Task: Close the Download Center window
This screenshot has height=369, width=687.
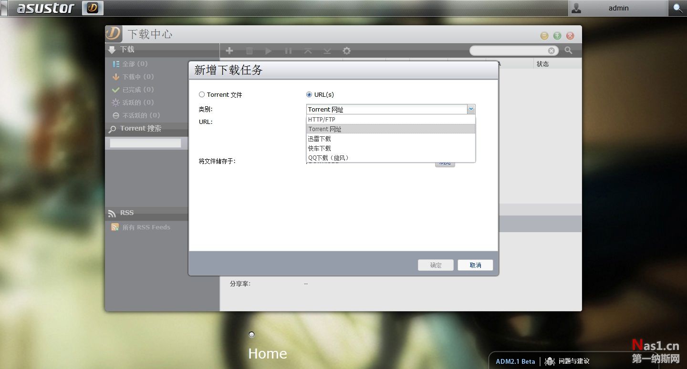Action: pyautogui.click(x=570, y=36)
